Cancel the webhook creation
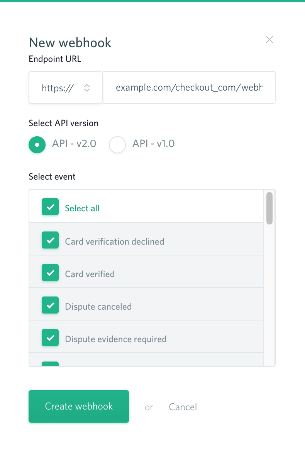Screen dimensions: 305x449 point(183,407)
